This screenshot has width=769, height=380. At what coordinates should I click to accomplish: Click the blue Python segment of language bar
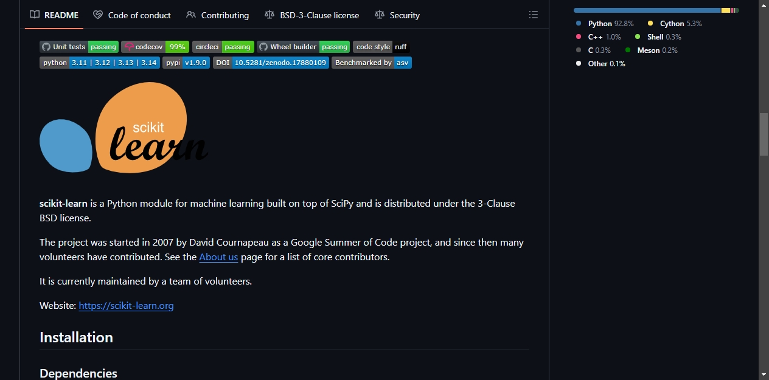click(647, 10)
